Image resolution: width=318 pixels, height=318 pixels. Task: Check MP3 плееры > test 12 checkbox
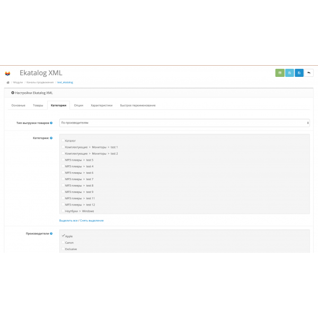(63, 205)
